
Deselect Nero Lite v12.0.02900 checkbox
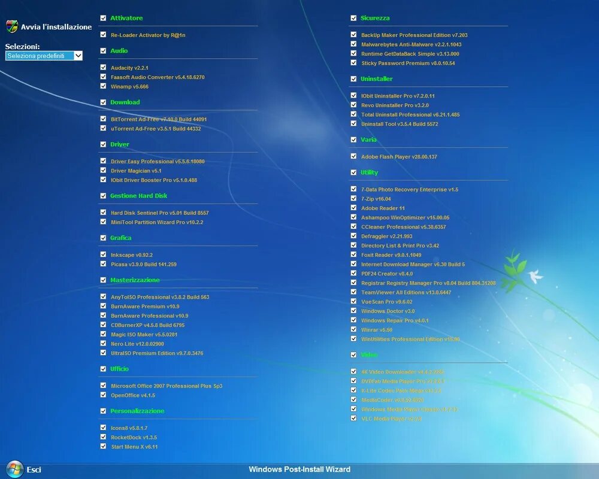tap(103, 344)
